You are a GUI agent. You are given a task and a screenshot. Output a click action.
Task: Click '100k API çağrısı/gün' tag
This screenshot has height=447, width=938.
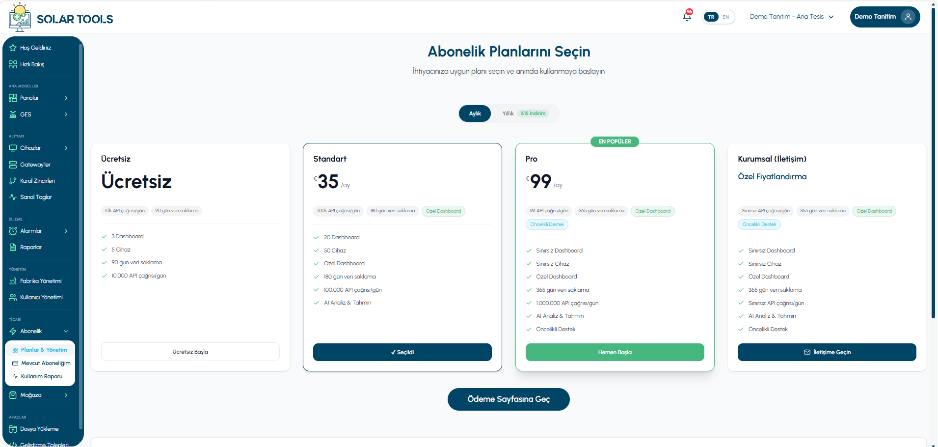338,211
